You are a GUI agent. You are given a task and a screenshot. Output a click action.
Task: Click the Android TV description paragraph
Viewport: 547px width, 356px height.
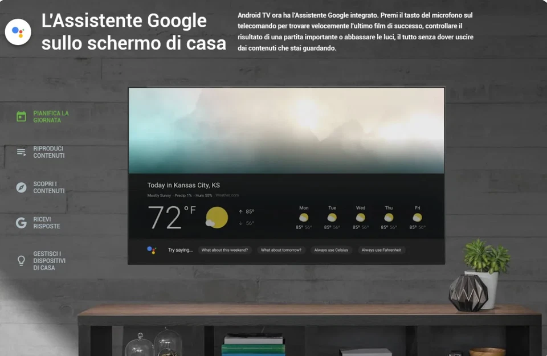tap(356, 32)
